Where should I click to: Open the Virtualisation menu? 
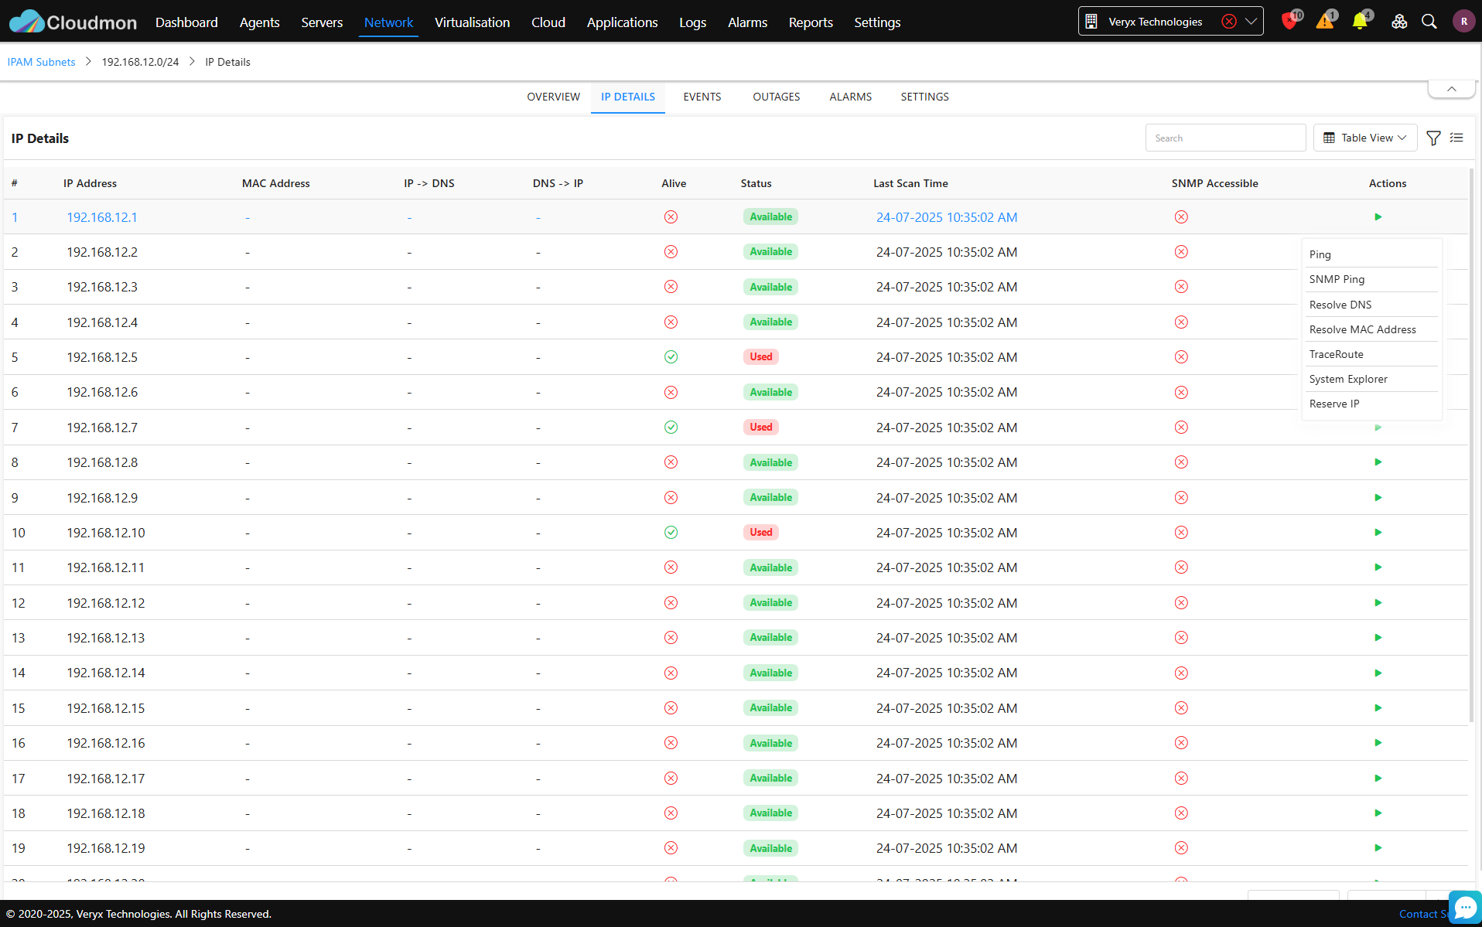click(x=472, y=22)
